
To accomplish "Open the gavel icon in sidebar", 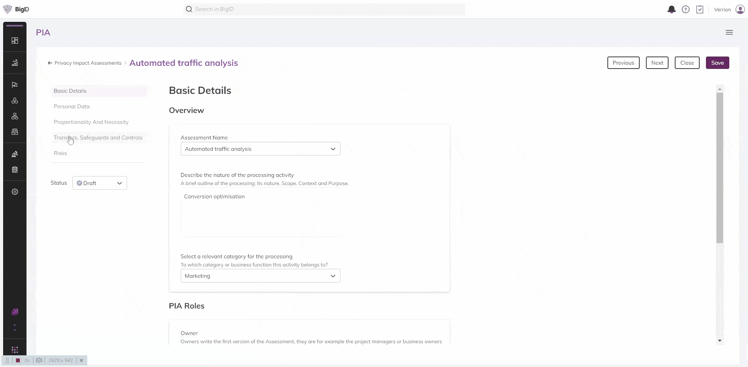I will coord(15,154).
